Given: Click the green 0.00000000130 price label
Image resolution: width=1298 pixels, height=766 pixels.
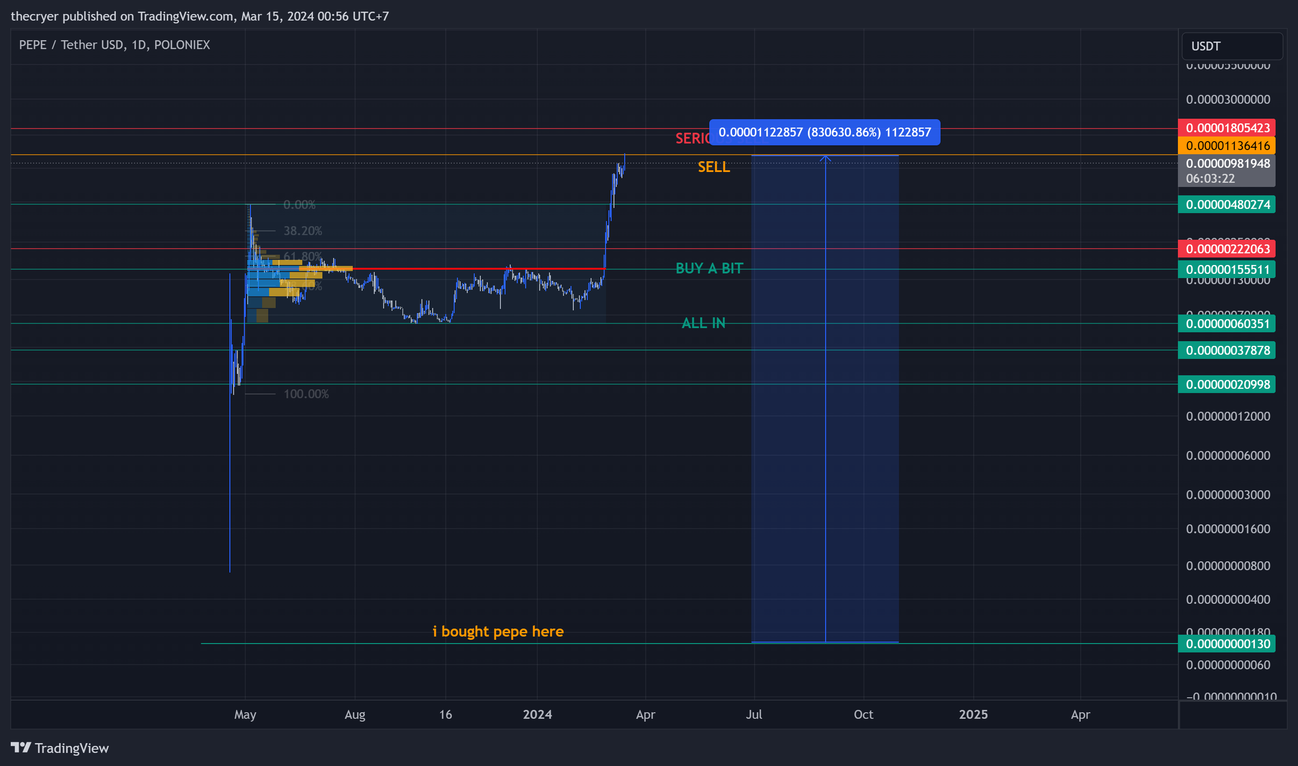Looking at the screenshot, I should (1227, 644).
